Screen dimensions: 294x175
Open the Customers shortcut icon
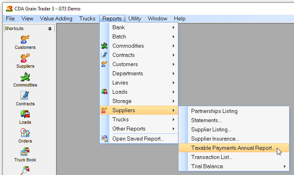(25, 39)
